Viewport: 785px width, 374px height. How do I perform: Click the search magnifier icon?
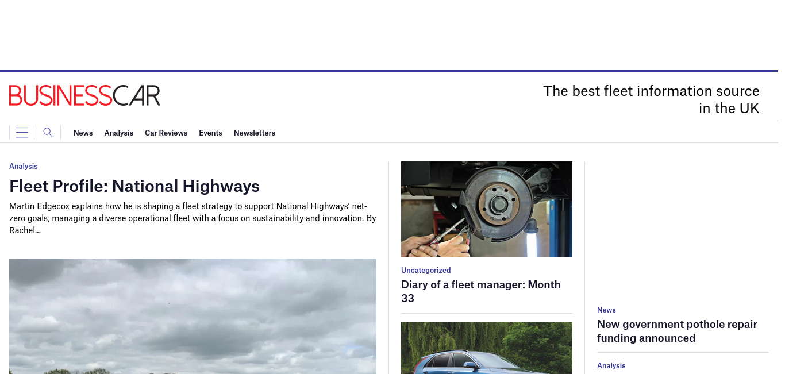coord(48,133)
